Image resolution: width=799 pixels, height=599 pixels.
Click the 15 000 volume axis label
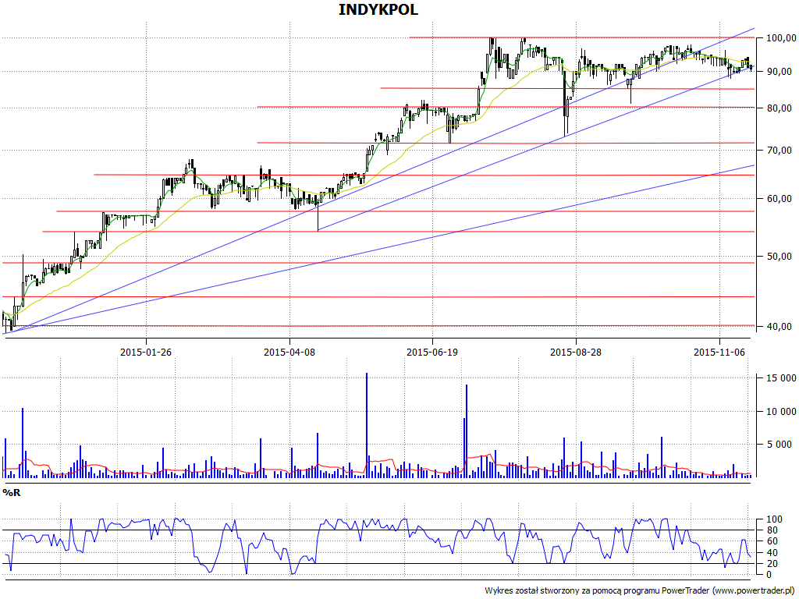tap(781, 378)
